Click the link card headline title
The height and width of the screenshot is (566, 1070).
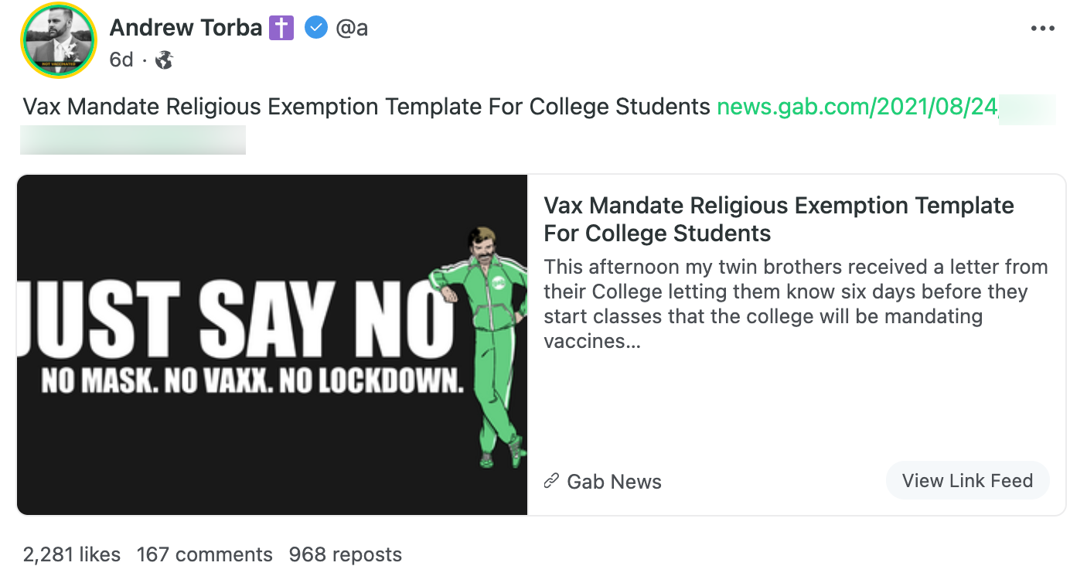click(779, 219)
